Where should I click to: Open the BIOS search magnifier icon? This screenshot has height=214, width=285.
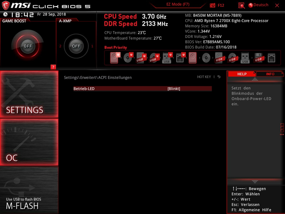coord(241,5)
